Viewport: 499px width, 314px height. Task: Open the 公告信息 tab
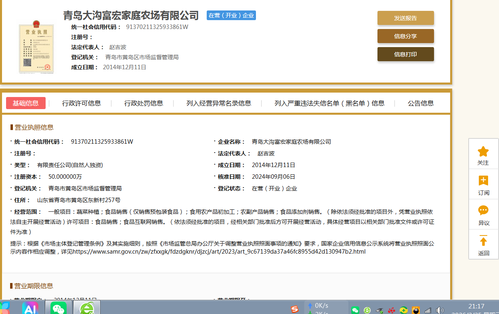point(421,103)
